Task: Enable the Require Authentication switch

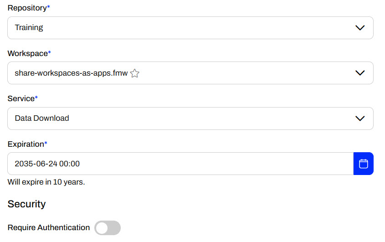Action: pyautogui.click(x=108, y=228)
